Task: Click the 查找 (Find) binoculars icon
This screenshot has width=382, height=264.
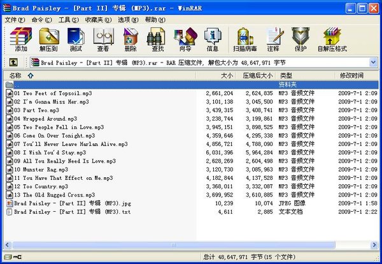Action: [157, 40]
